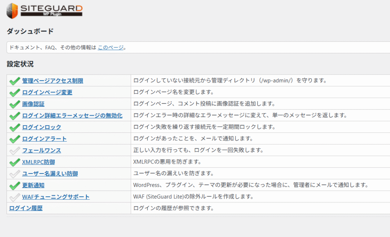390x237 pixels.
Task: Open フェールワンス settings link
Action: (42, 151)
